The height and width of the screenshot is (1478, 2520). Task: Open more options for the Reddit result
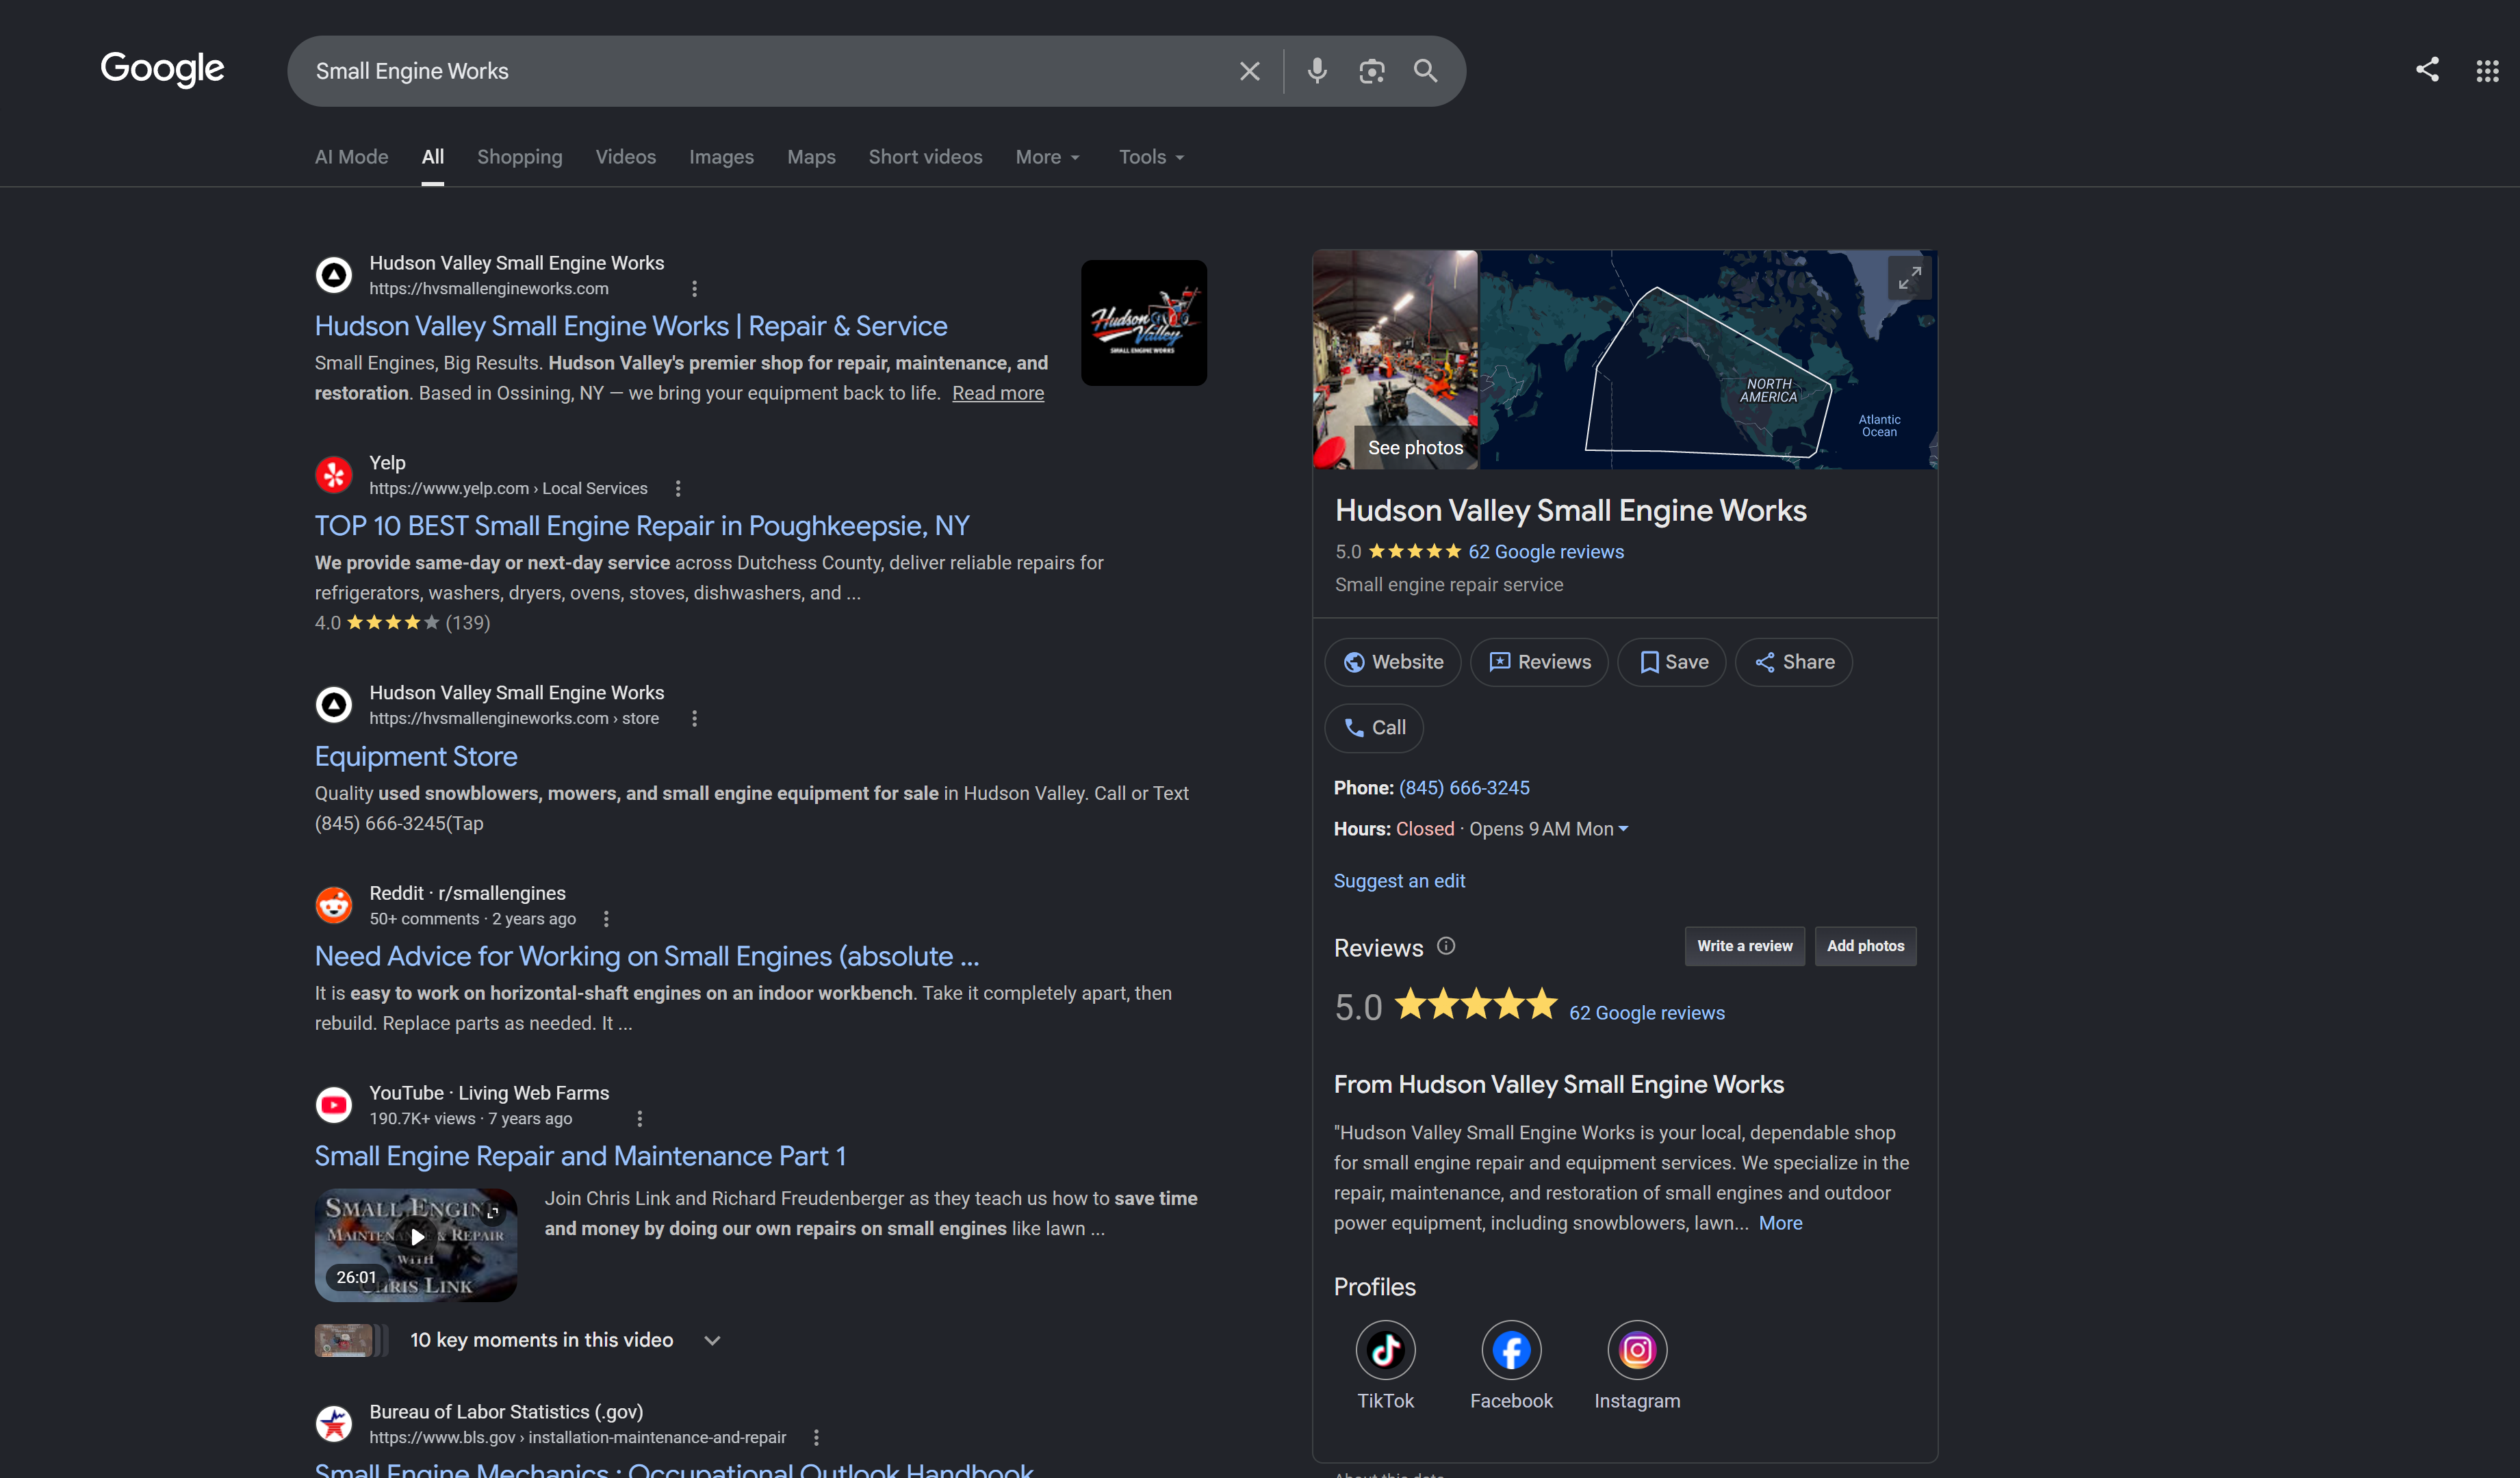606,919
